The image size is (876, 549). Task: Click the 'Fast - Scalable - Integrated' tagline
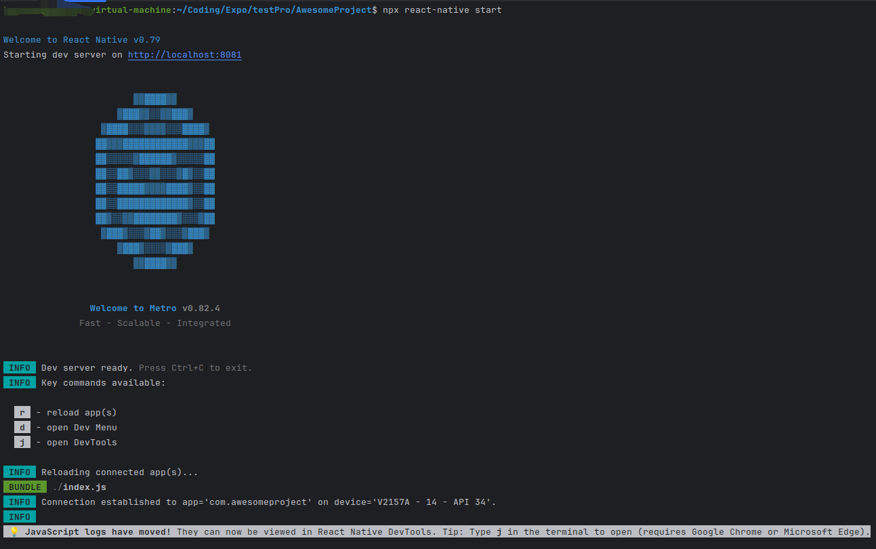tap(154, 323)
